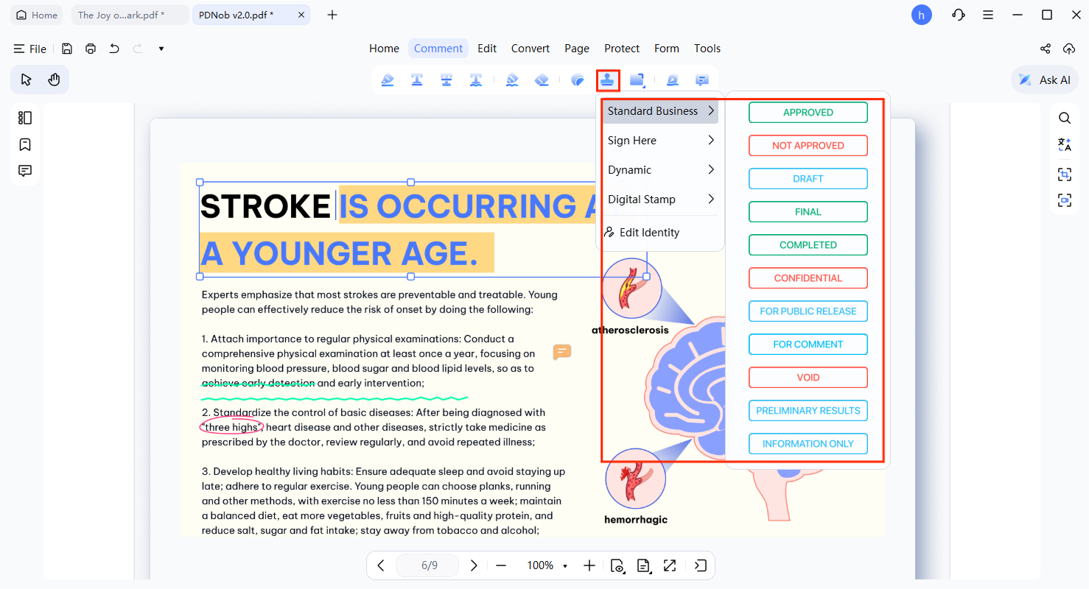Open the bookmarks panel in left sidebar
Screen dimensions: 1089x589
(25, 144)
